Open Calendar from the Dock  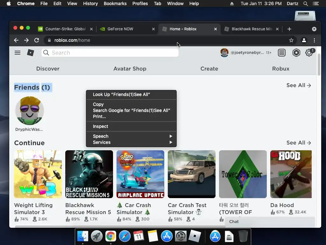[139, 236]
